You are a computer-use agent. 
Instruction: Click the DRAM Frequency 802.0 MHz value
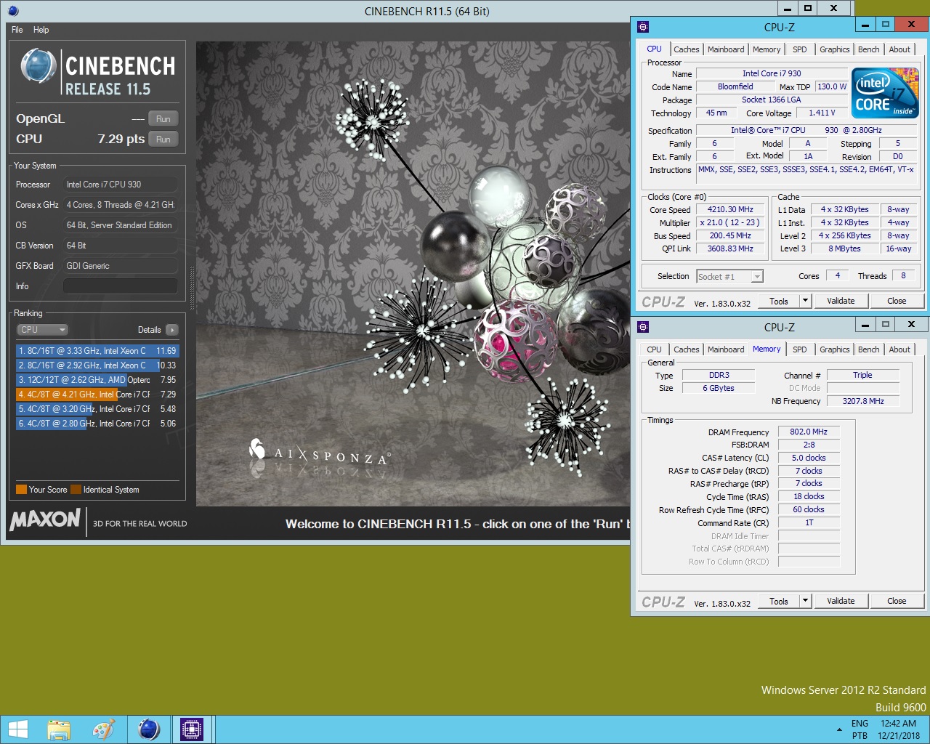pos(809,432)
